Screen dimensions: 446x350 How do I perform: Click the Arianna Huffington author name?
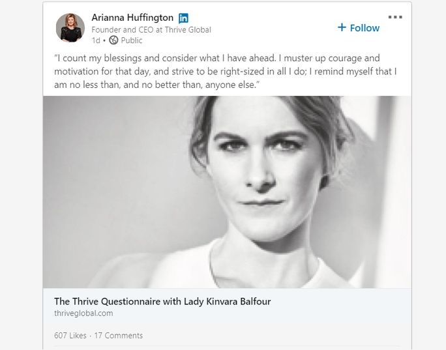pyautogui.click(x=132, y=18)
